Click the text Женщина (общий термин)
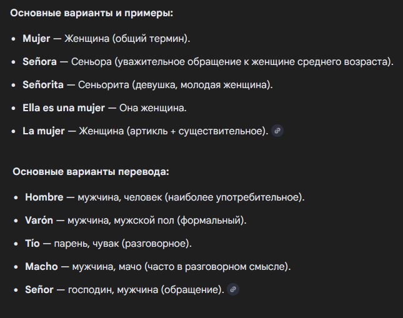Viewport: 403px width, 318px height. coord(127,39)
